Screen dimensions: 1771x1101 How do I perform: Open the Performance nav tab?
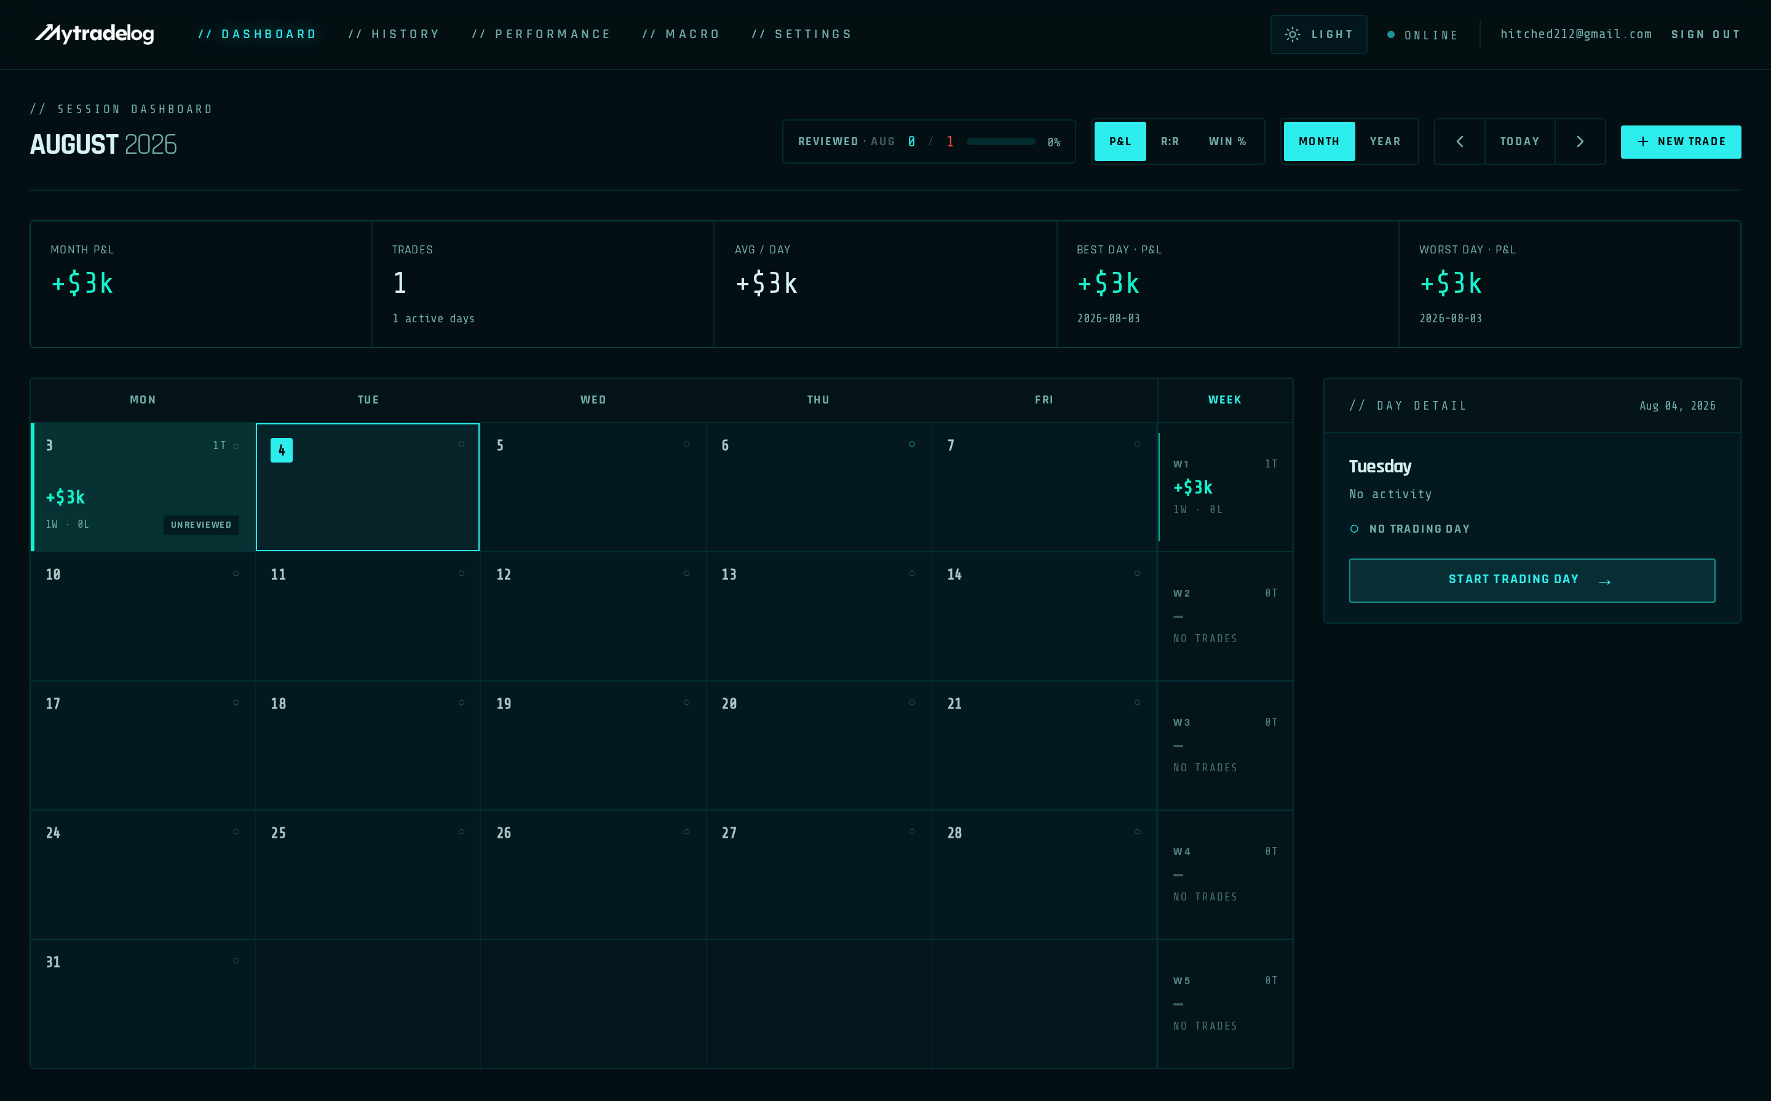coord(541,34)
